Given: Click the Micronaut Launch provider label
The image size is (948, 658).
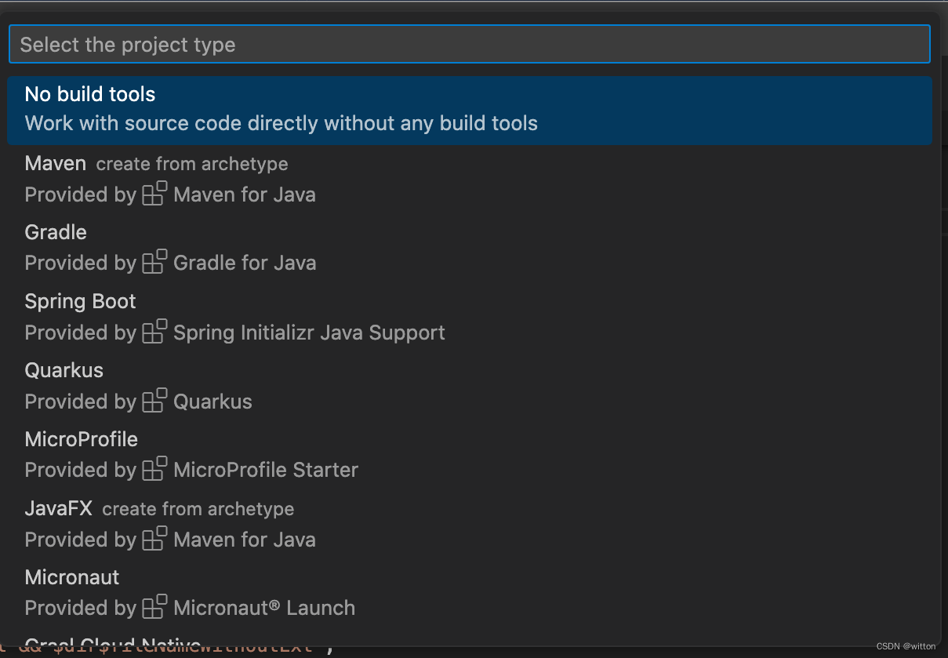Looking at the screenshot, I should [264, 608].
